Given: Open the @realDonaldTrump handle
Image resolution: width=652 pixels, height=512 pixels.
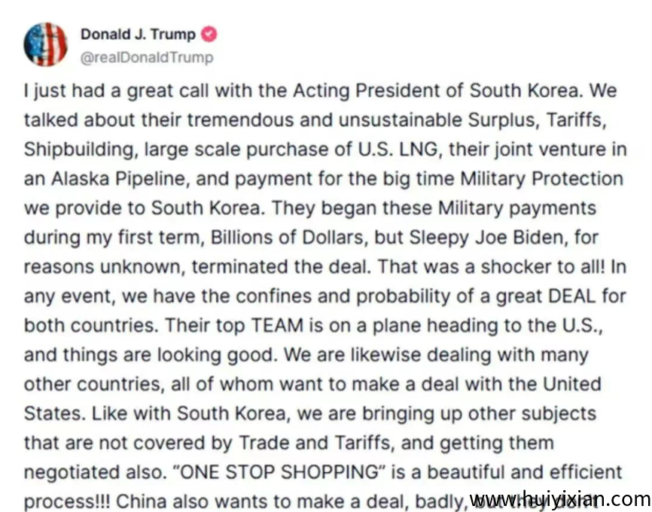Looking at the screenshot, I should pyautogui.click(x=146, y=57).
